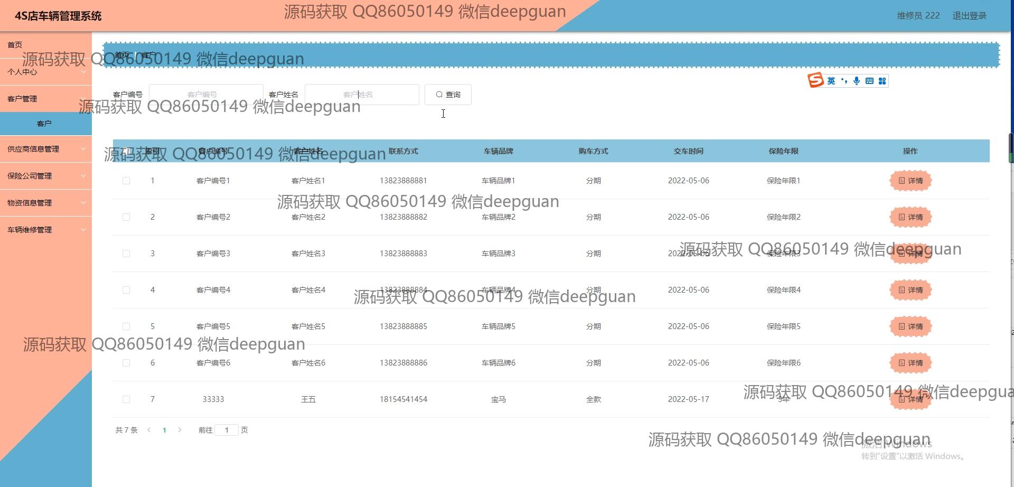Click phone number 13823888881
Viewport: 1014px width, 487px height.
(403, 181)
